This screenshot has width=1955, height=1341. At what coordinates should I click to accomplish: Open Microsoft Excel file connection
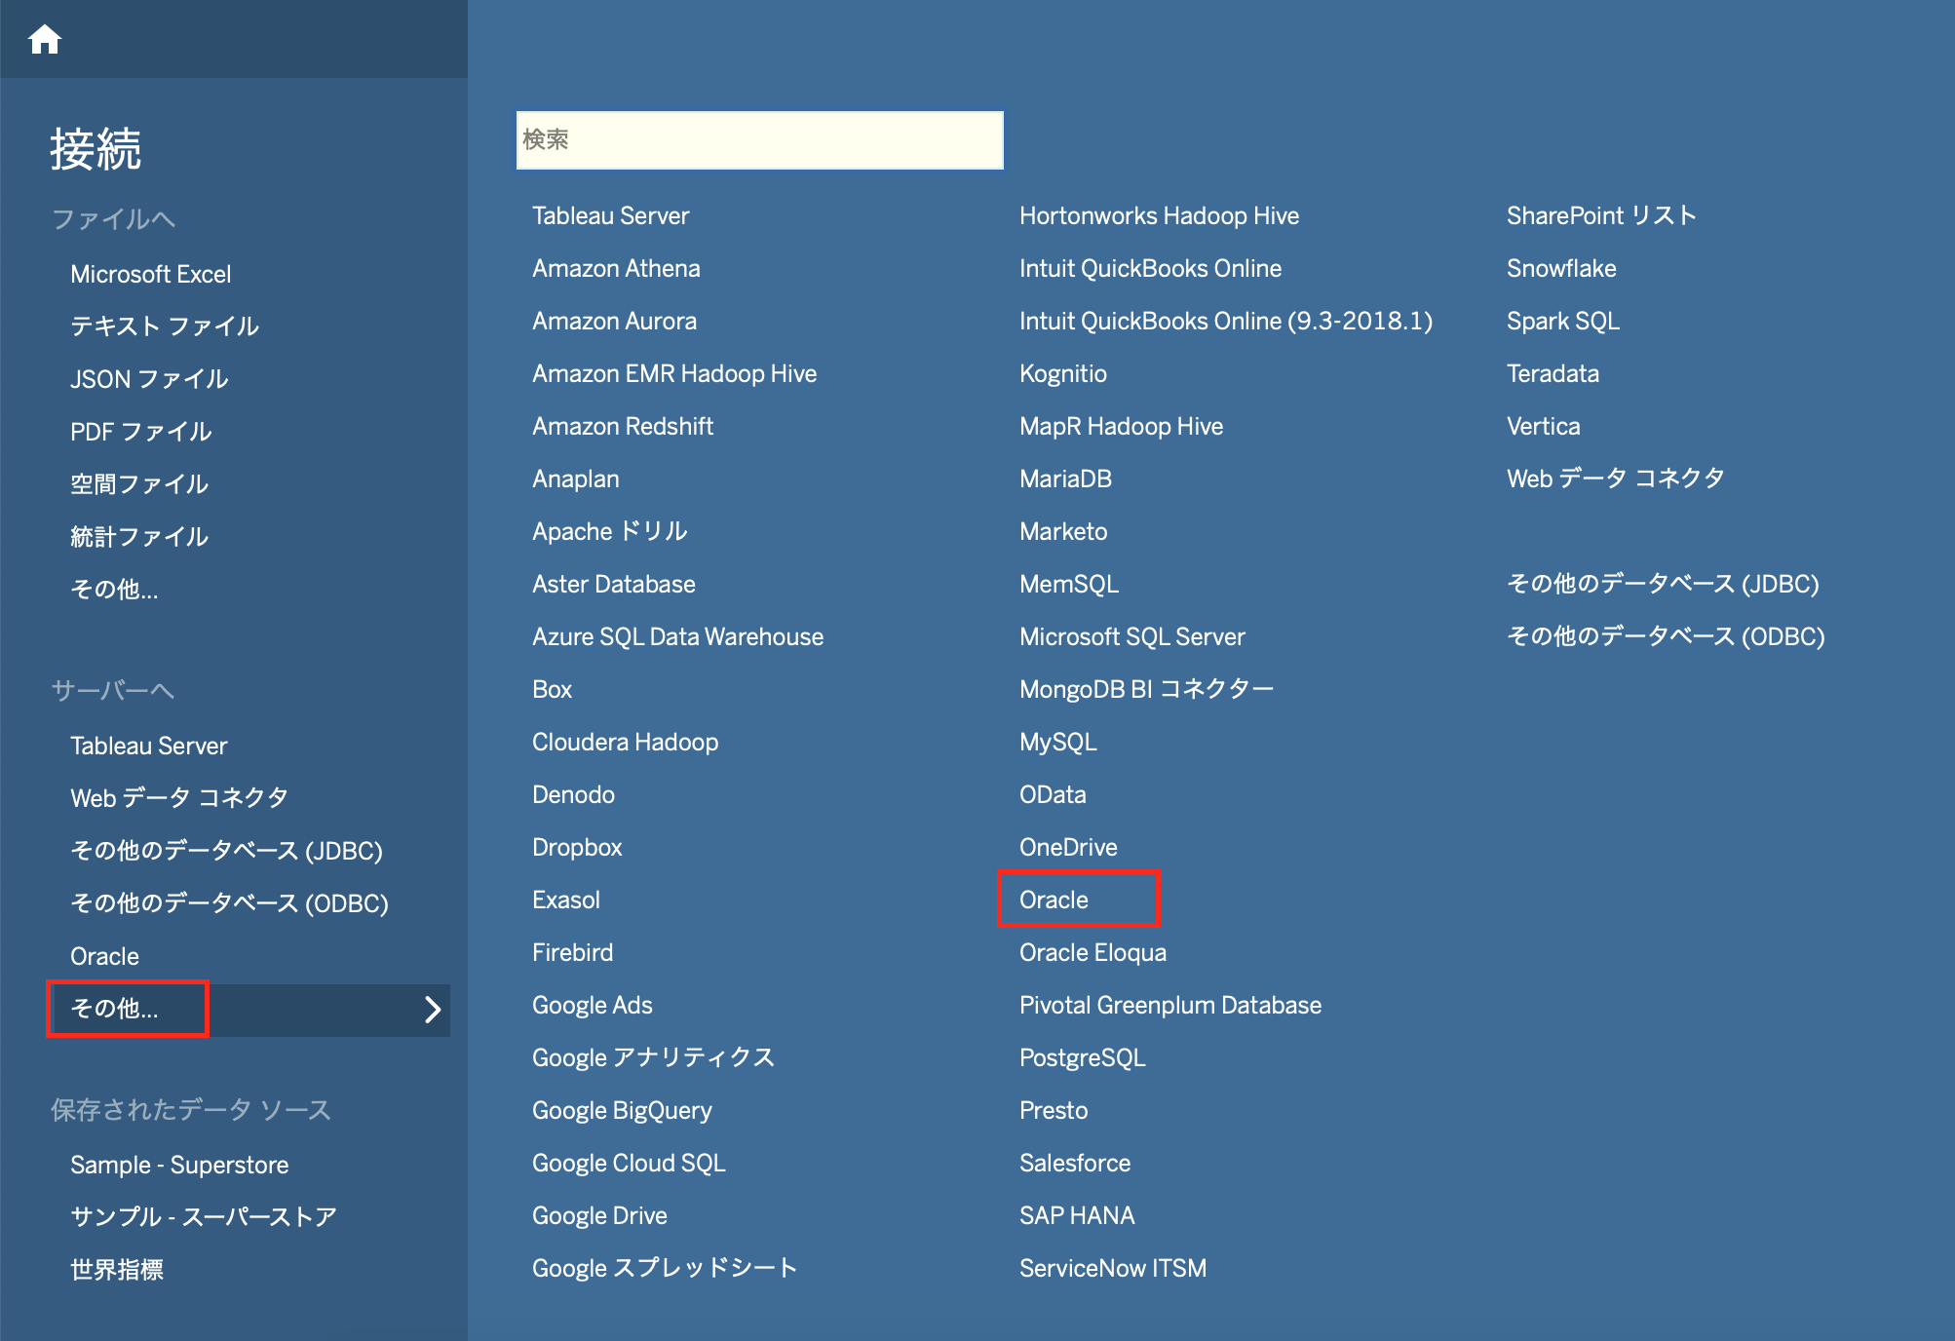point(150,275)
